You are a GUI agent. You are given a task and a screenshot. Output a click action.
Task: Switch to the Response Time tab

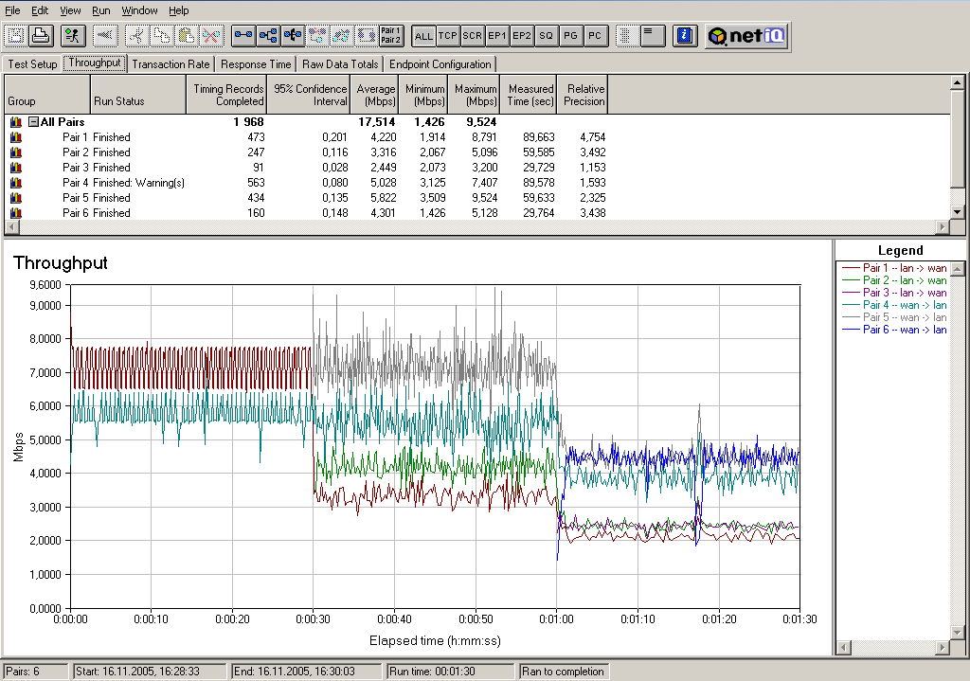click(x=256, y=64)
